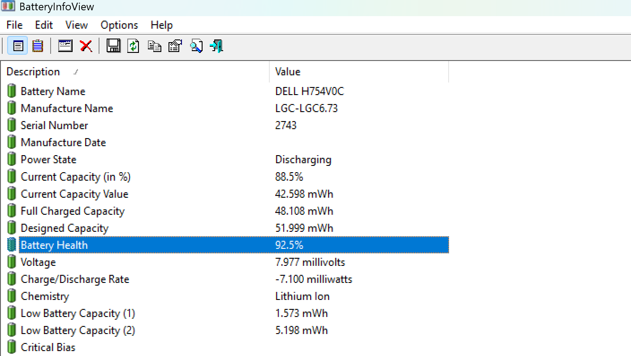Open Find with magnifying glass icon
Viewport: 631px width, 356px height.
(x=196, y=46)
